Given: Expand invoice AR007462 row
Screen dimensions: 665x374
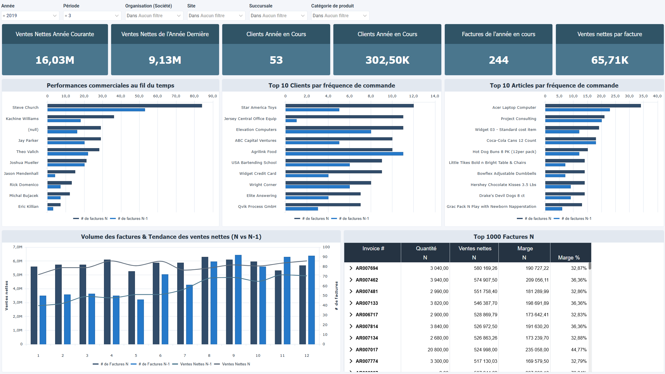Looking at the screenshot, I should (x=351, y=280).
